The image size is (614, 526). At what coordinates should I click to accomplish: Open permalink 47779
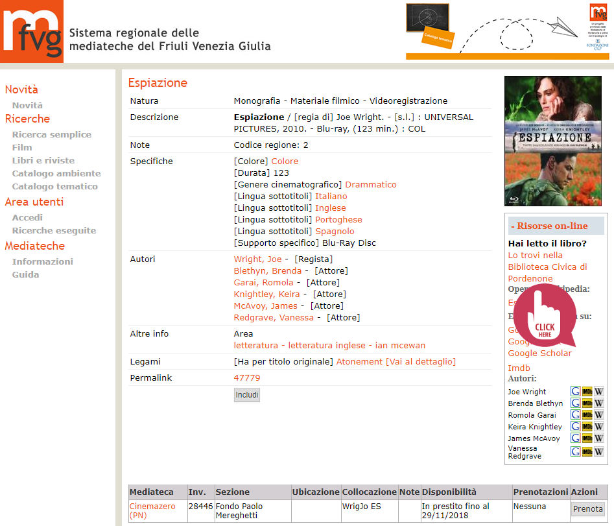247,377
